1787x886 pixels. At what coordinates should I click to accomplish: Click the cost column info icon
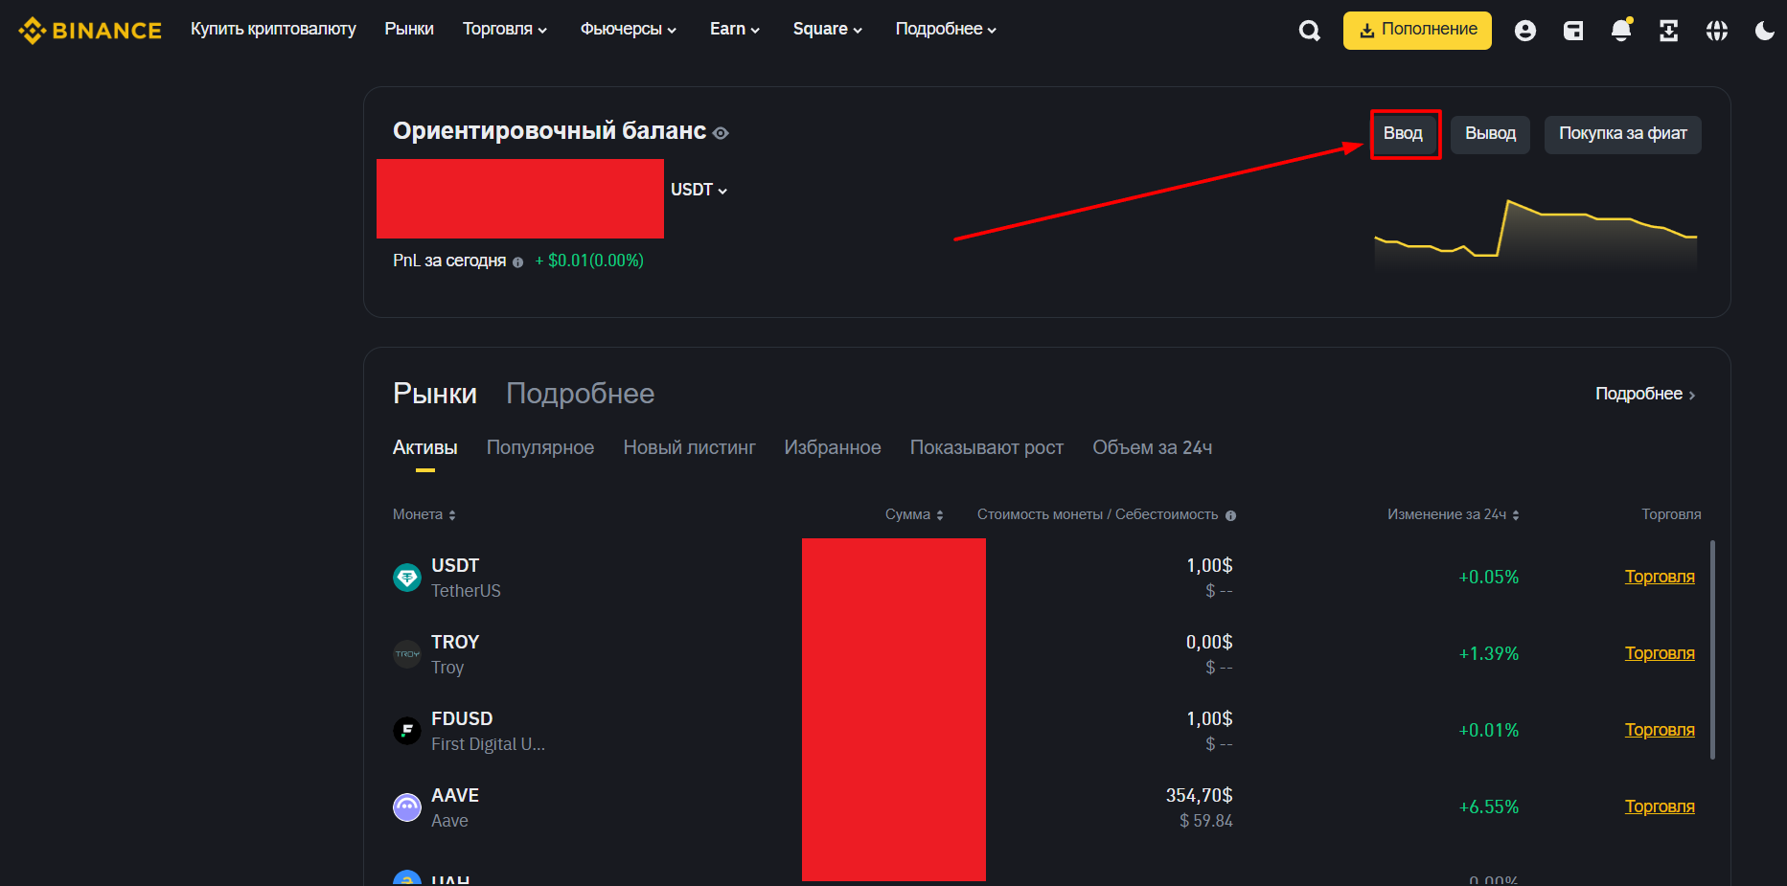click(1230, 515)
